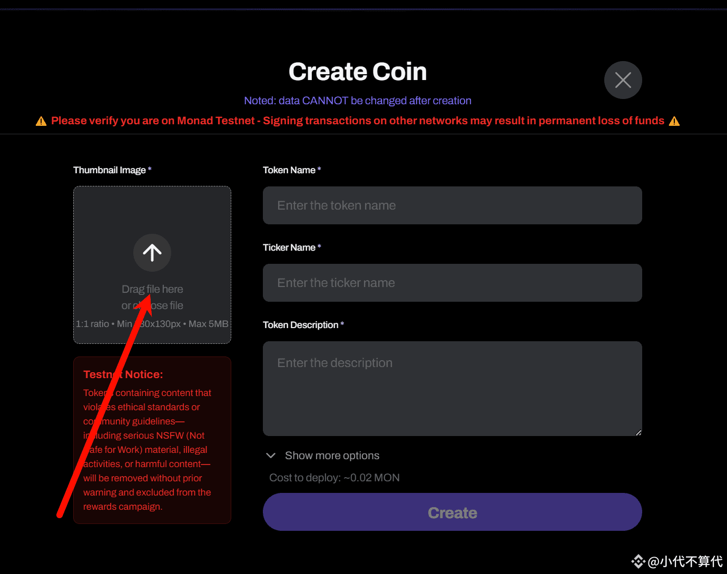Click the right warning triangle icon

point(674,121)
